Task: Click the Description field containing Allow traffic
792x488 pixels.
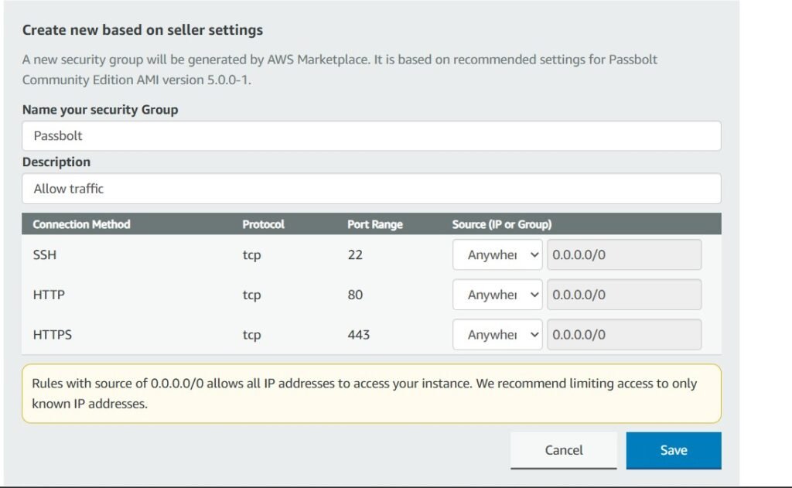Action: coord(371,189)
